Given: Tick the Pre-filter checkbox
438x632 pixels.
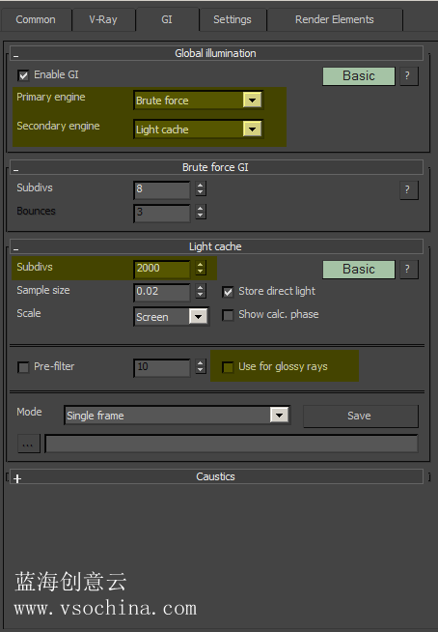Looking at the screenshot, I should (23, 367).
